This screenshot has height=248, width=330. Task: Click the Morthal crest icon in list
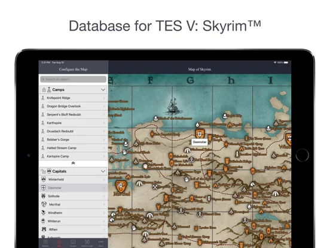click(44, 204)
